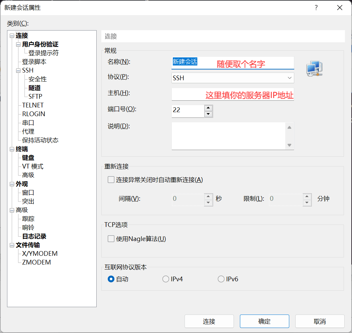Select 高级 under 终端

click(28, 175)
